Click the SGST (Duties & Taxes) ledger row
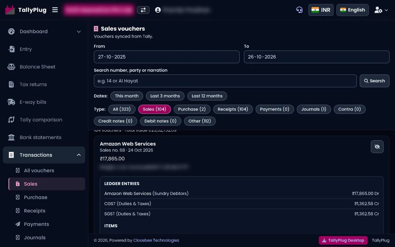Image resolution: width=395 pixels, height=247 pixels. 242,214
